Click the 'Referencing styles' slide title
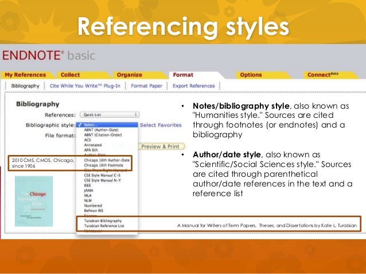Viewport: 366px width, 274px height. click(183, 26)
